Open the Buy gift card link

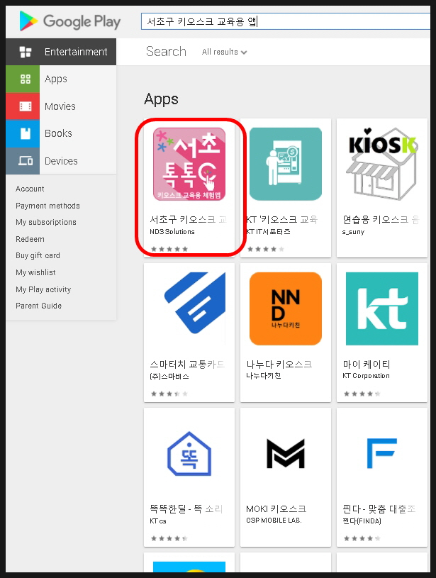38,255
